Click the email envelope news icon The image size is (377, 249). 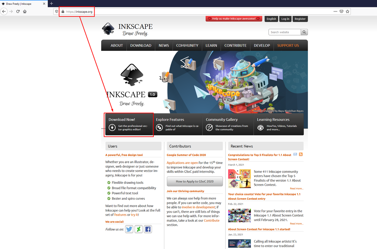tap(295, 154)
